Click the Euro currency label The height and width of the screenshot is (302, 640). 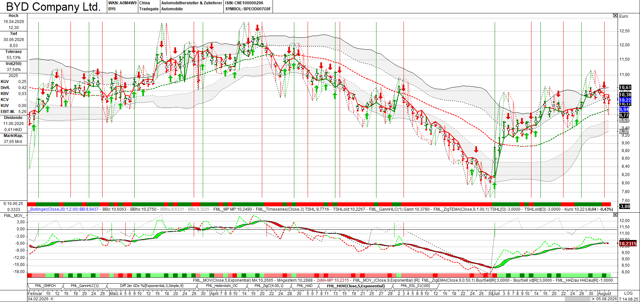click(624, 16)
